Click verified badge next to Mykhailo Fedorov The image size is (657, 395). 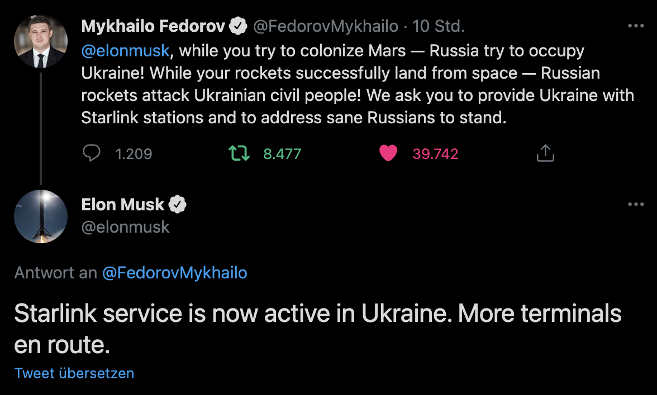[x=239, y=26]
